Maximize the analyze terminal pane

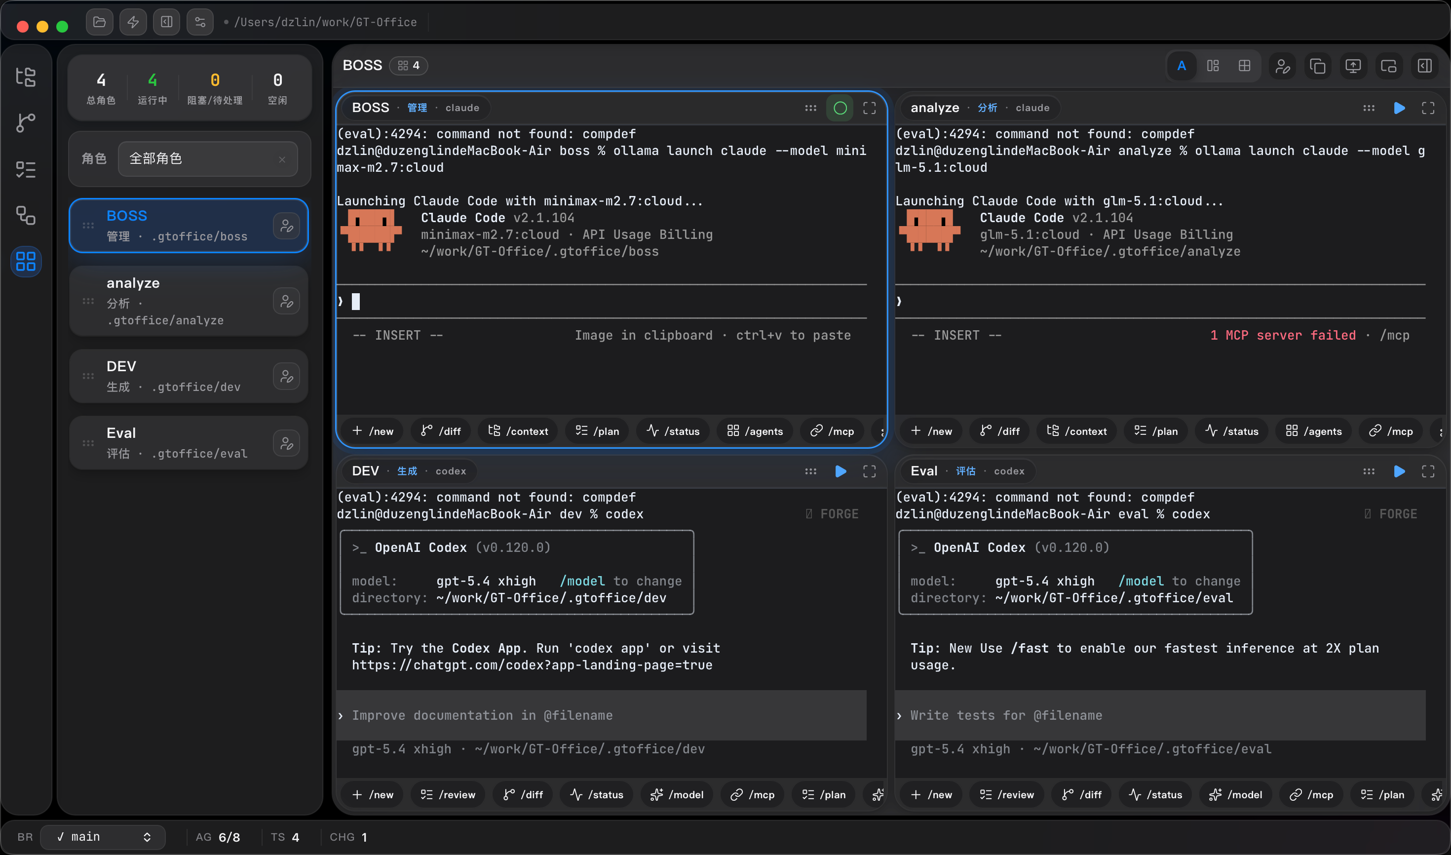coord(1427,108)
